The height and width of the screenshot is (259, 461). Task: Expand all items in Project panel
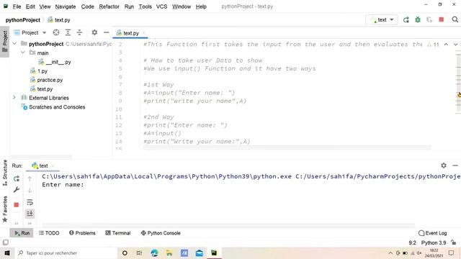click(x=68, y=32)
